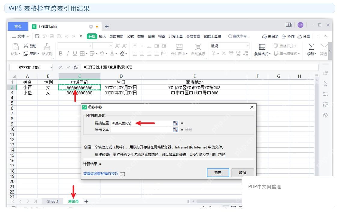
Task: Click the Redo arrow icon
Action: (x=74, y=36)
